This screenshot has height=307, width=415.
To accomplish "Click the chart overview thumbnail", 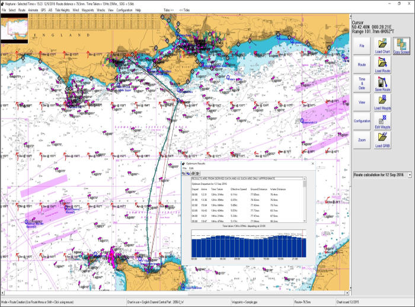I will (x=14, y=28).
